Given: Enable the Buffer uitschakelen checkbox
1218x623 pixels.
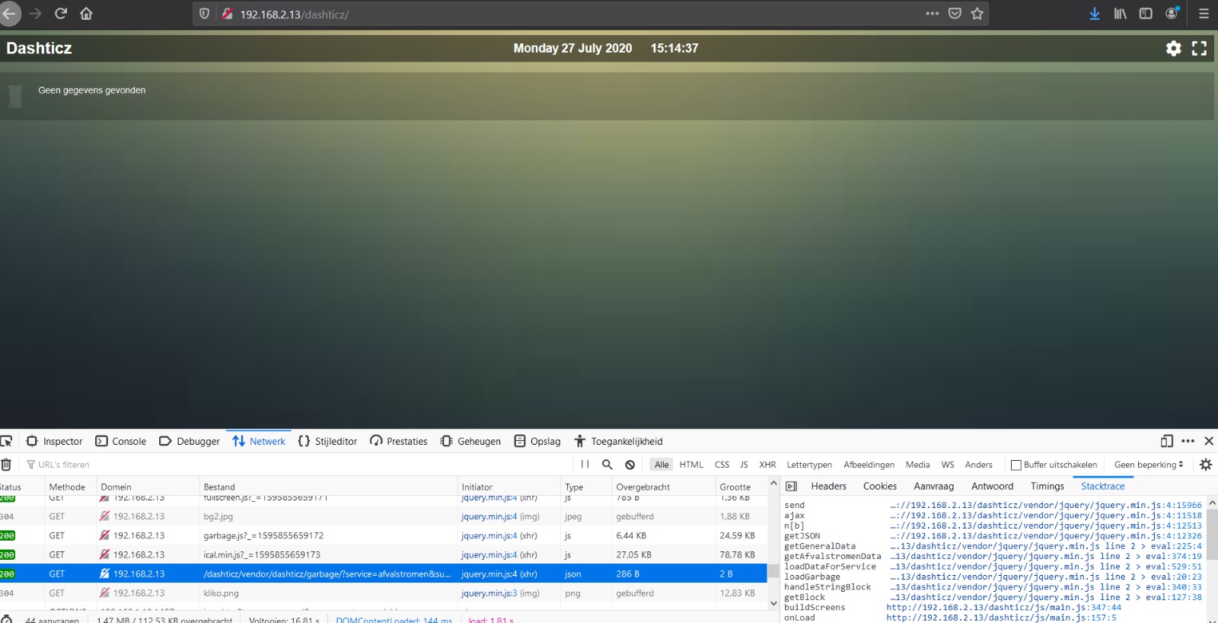Looking at the screenshot, I should coord(1016,465).
